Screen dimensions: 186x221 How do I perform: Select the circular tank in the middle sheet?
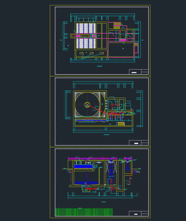(x=87, y=105)
